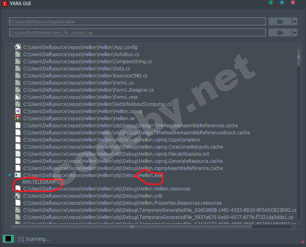The height and width of the screenshot is (247, 306).
Task: Select the Hellion\CompareString.cs path row
Action: click(x=87, y=62)
